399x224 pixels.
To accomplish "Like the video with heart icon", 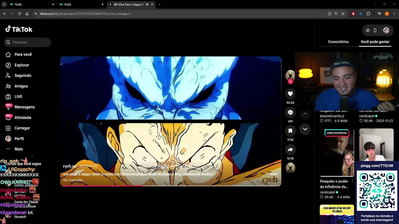I will (290, 94).
